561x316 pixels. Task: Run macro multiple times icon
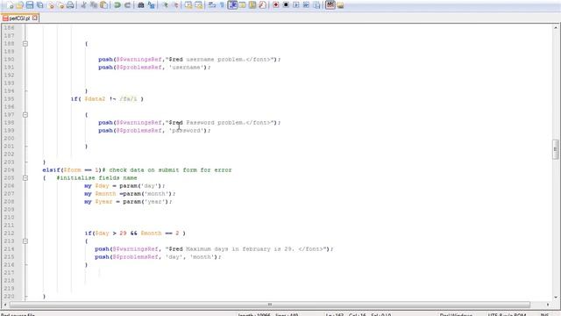[x=306, y=5]
